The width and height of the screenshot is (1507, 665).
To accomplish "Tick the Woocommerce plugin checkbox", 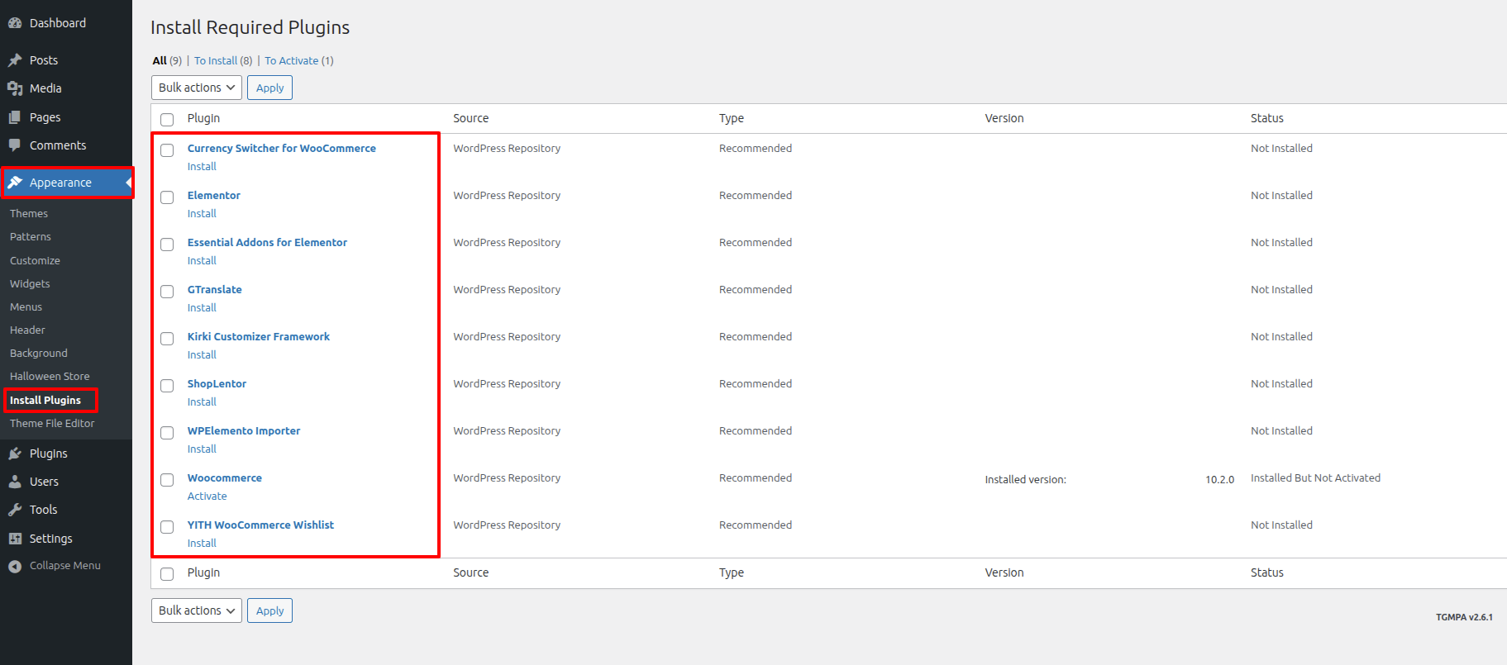I will (x=167, y=480).
